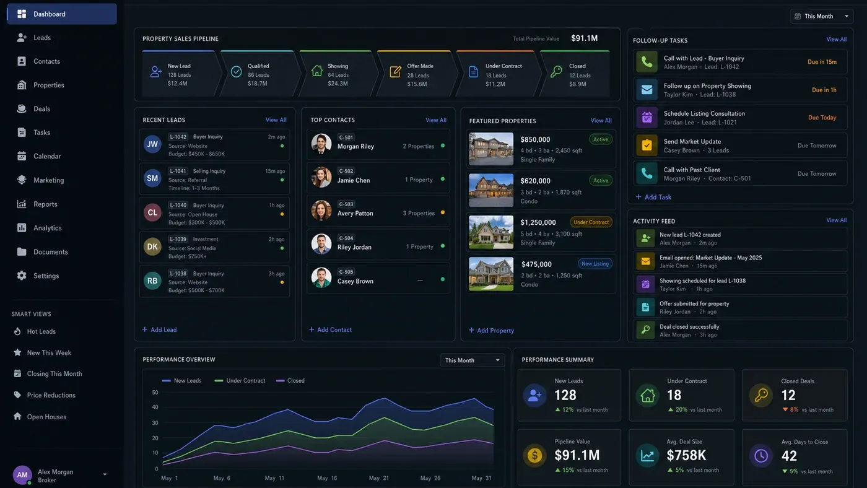
Task: Click View All in Activity Feed
Action: tap(836, 220)
